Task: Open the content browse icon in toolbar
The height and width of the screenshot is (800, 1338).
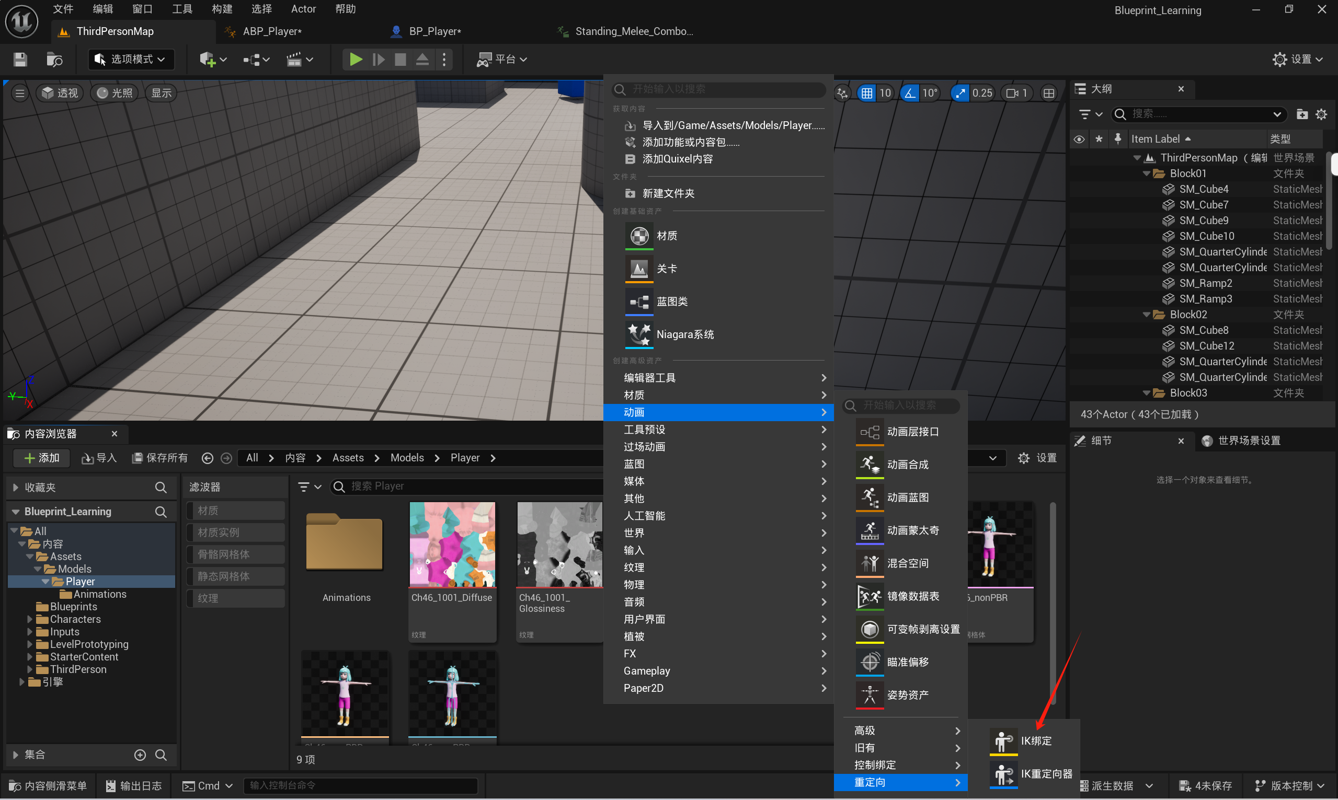Action: coord(54,59)
